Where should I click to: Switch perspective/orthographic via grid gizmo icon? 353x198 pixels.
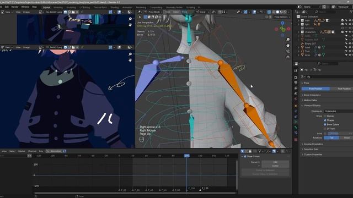(288, 57)
